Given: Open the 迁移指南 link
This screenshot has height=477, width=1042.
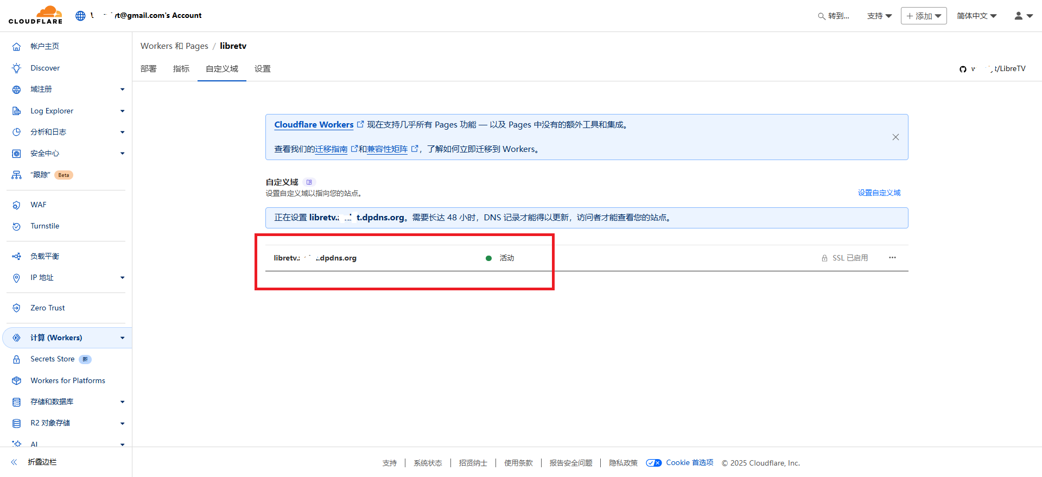Looking at the screenshot, I should click(x=331, y=149).
